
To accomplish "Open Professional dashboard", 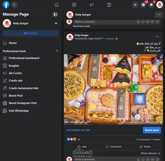I will click(21, 58).
